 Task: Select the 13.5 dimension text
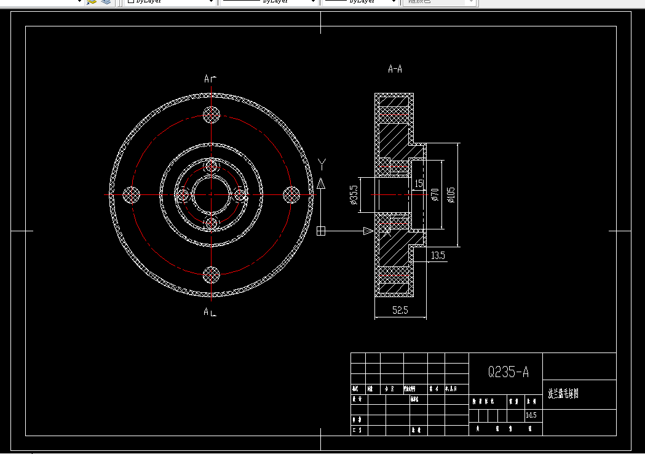(438, 256)
